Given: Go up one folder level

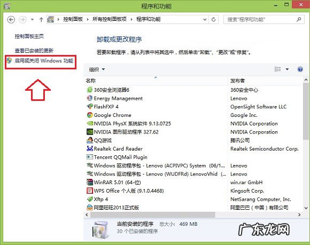Looking at the screenshot, I should click(x=41, y=20).
